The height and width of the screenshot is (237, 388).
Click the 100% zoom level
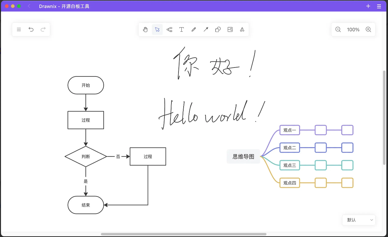[x=353, y=29]
